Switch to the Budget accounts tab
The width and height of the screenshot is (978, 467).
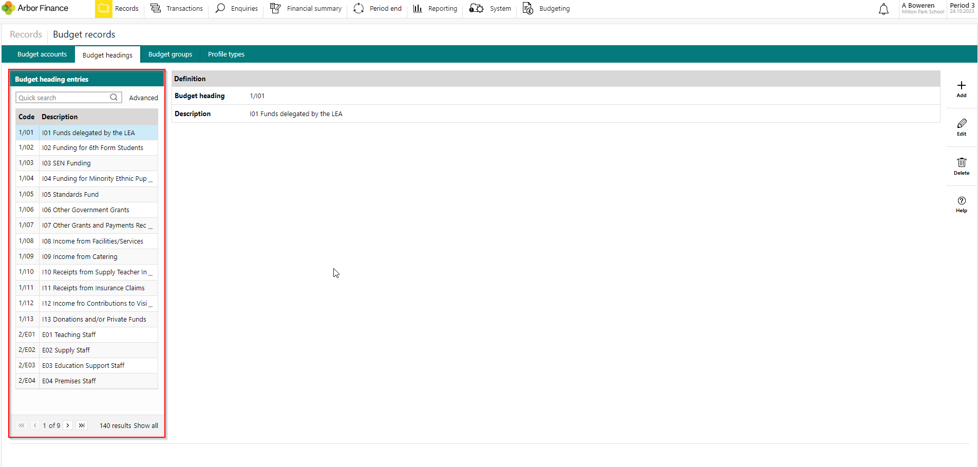(x=42, y=54)
